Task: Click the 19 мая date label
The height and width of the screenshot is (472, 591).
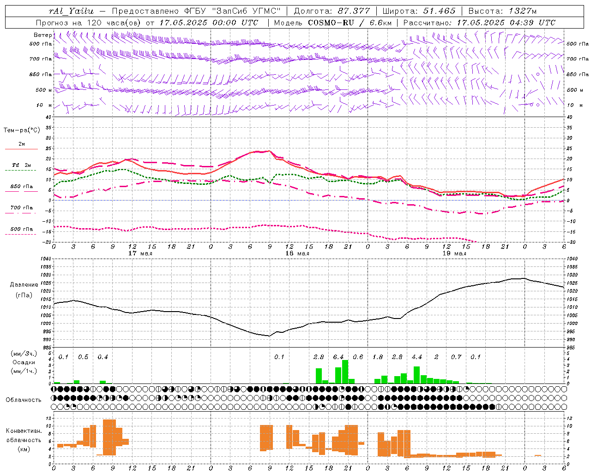Action: (x=454, y=254)
